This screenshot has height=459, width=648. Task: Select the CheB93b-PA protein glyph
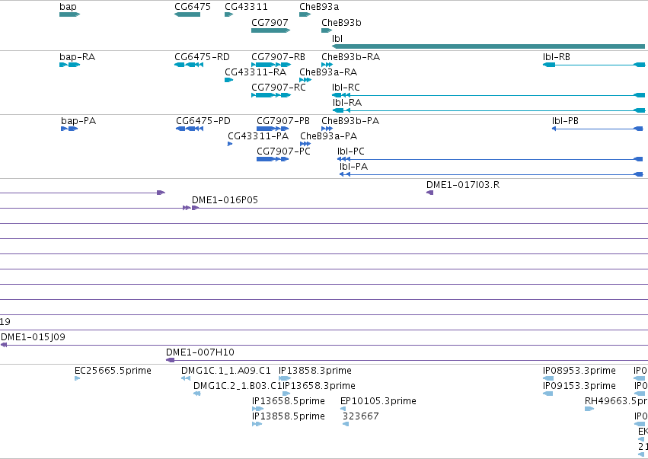tap(327, 129)
